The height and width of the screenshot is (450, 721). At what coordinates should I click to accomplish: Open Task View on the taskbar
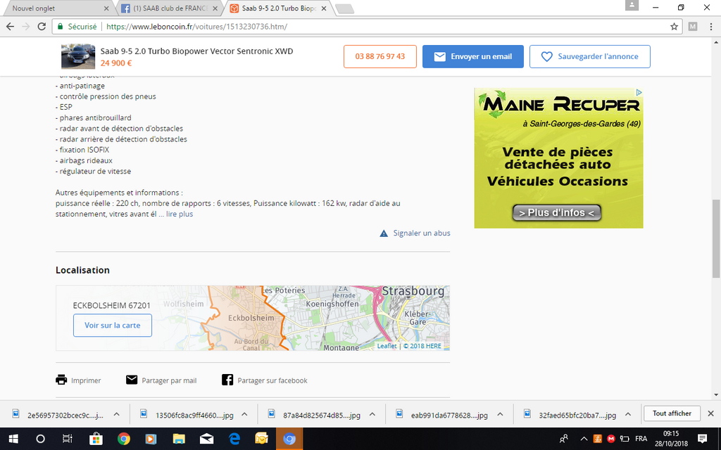point(68,439)
